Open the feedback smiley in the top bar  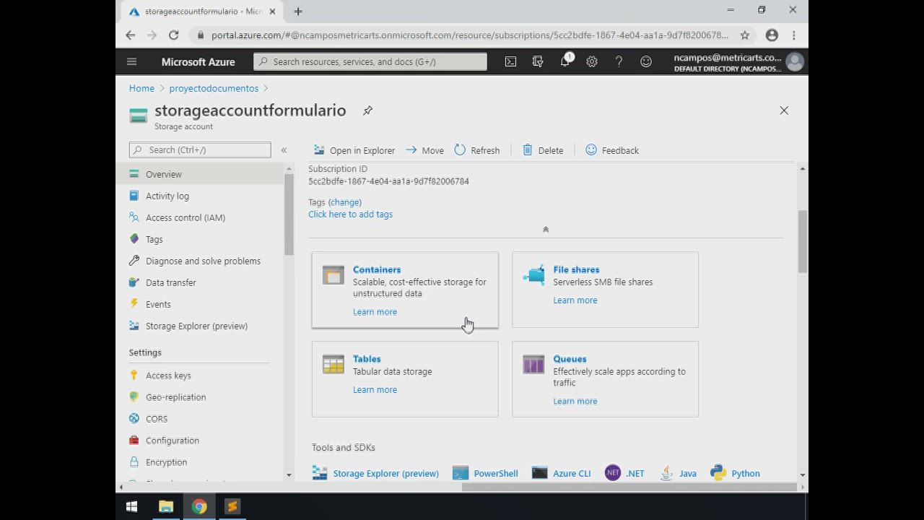click(x=646, y=61)
